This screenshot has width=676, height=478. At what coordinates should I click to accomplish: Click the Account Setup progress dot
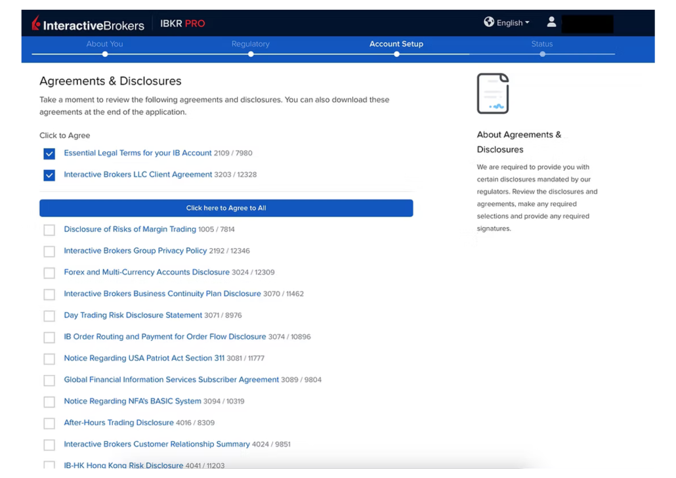click(396, 54)
